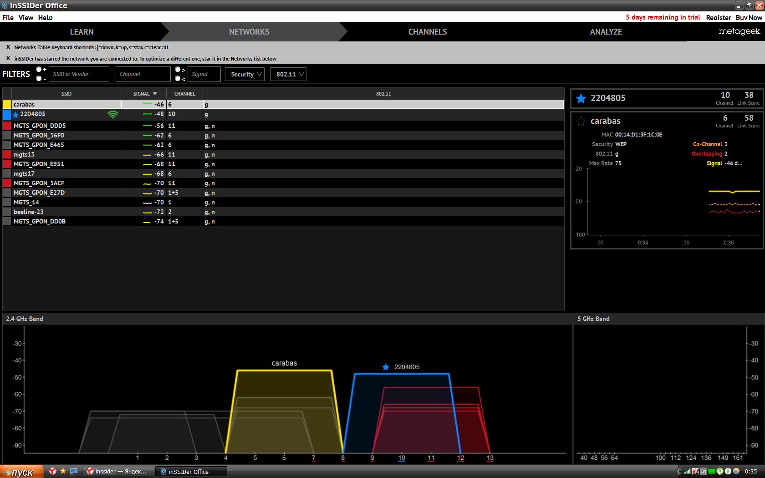765x478 pixels.
Task: Open the Security filter dropdown
Action: (245, 74)
